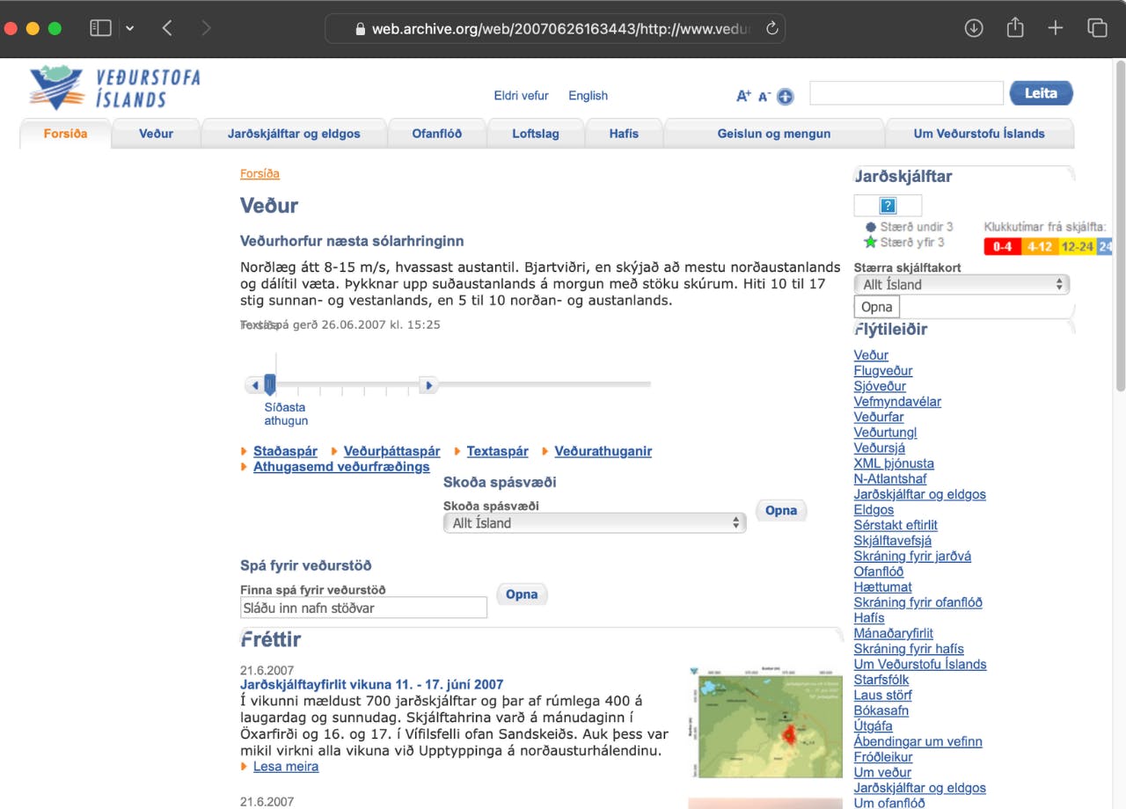The height and width of the screenshot is (809, 1126).
Task: Open the Eldri vefur link
Action: pyautogui.click(x=522, y=96)
